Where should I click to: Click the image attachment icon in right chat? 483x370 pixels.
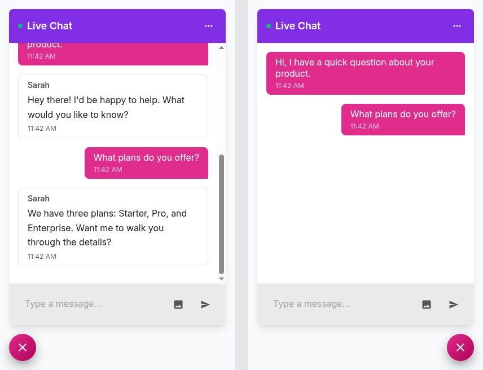tap(427, 305)
